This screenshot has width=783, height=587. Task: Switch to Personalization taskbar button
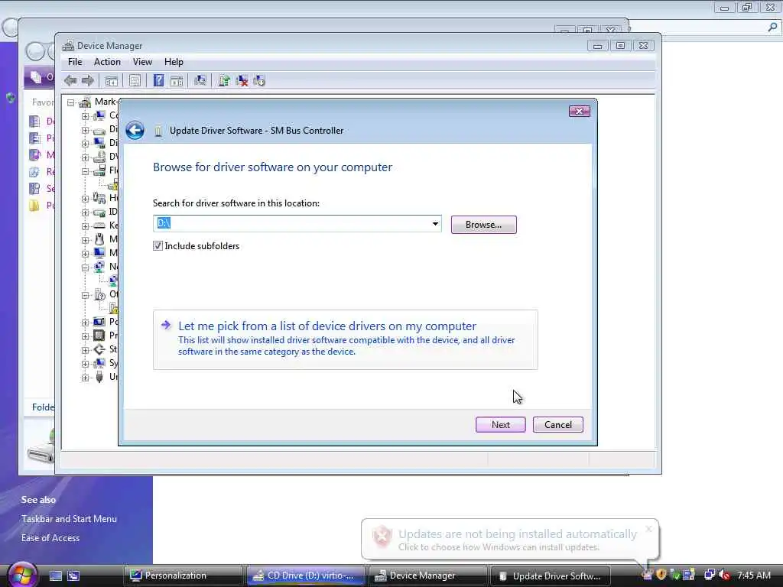[184, 576]
